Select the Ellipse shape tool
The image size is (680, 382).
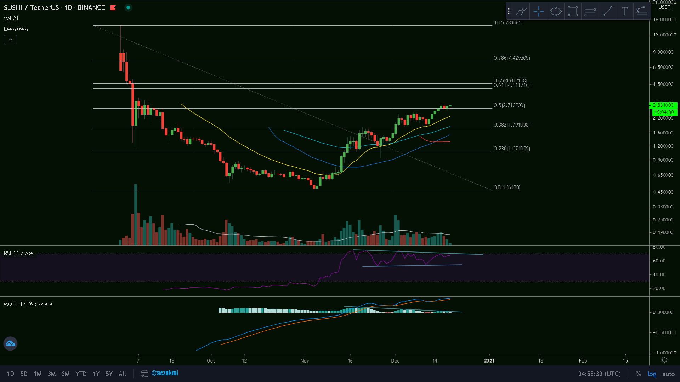pyautogui.click(x=555, y=11)
